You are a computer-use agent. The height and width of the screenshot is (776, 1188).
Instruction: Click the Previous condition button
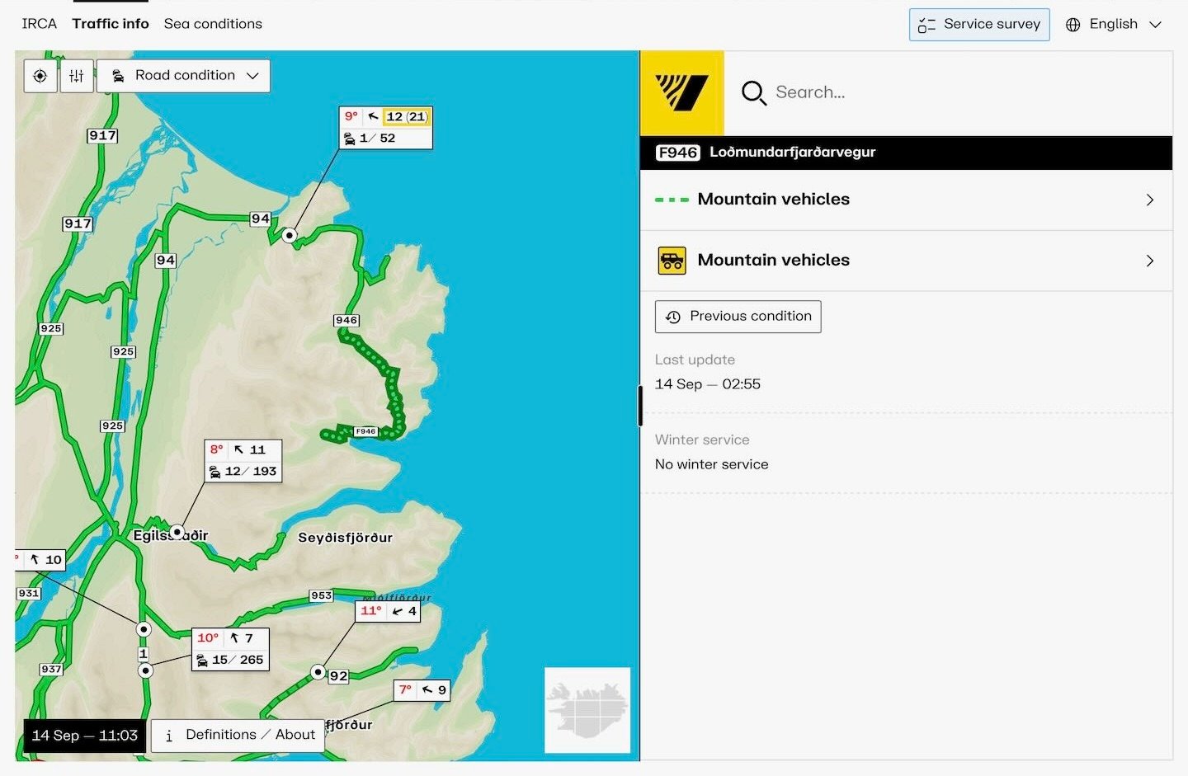click(738, 317)
